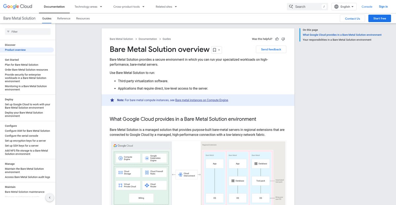Click the Start free button
Viewport: 396px width, 205px height.
[x=379, y=19]
